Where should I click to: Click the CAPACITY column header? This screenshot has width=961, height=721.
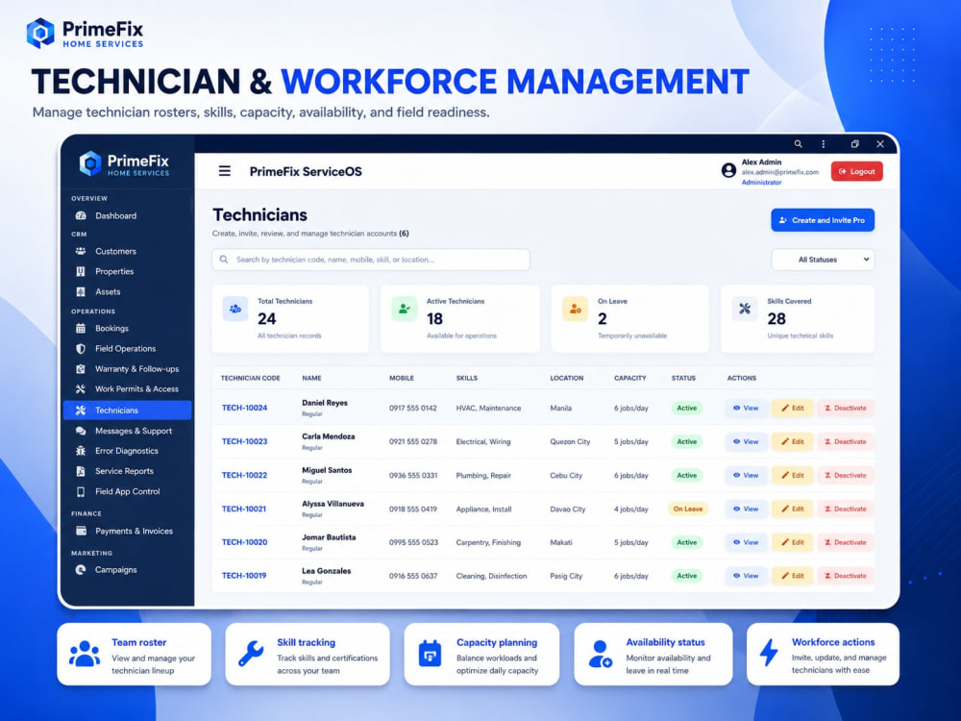(x=629, y=378)
